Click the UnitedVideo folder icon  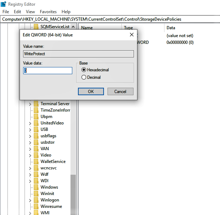[x=36, y=123]
